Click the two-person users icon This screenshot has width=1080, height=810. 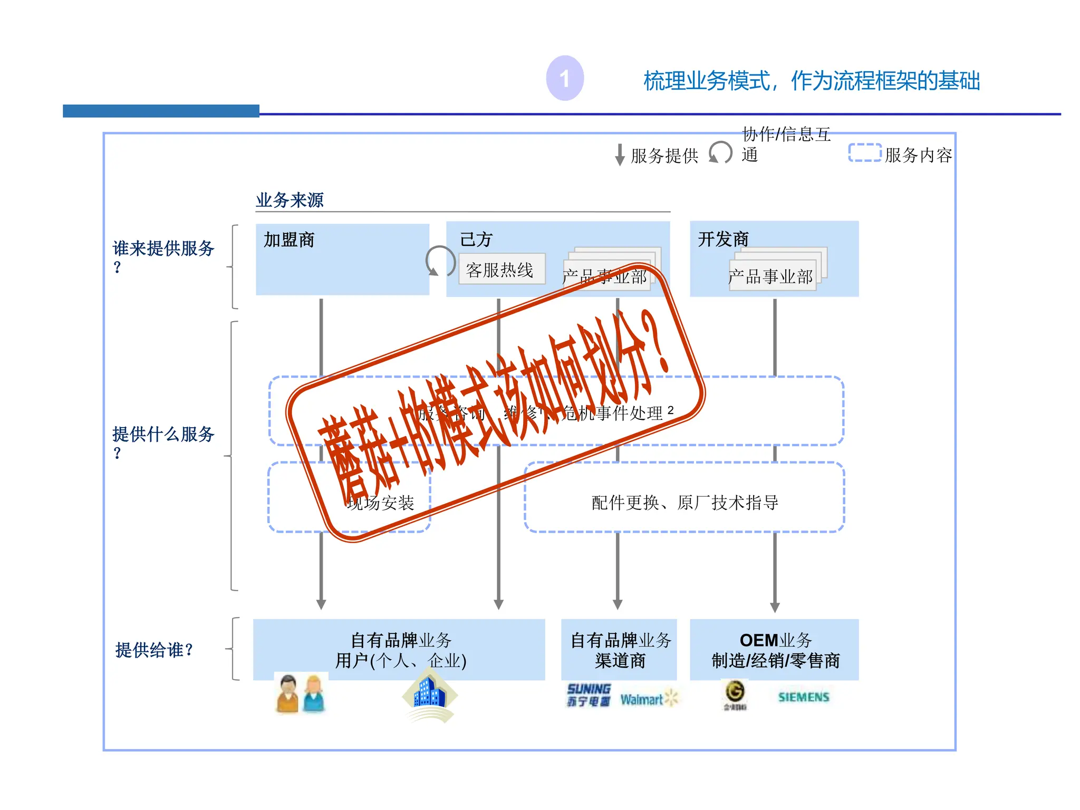tap(301, 693)
